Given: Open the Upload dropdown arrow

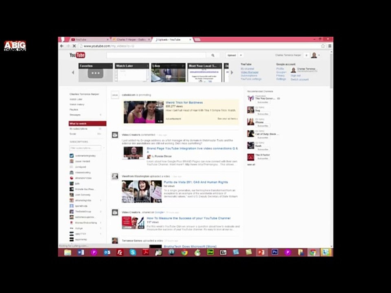Looking at the screenshot, I should click(241, 55).
